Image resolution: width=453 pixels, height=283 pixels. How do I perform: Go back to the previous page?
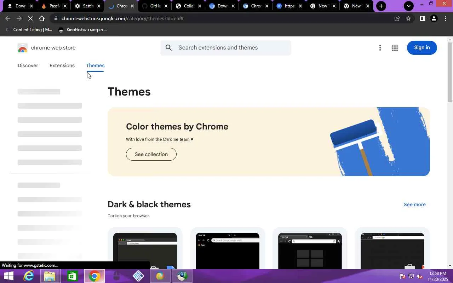(8, 18)
